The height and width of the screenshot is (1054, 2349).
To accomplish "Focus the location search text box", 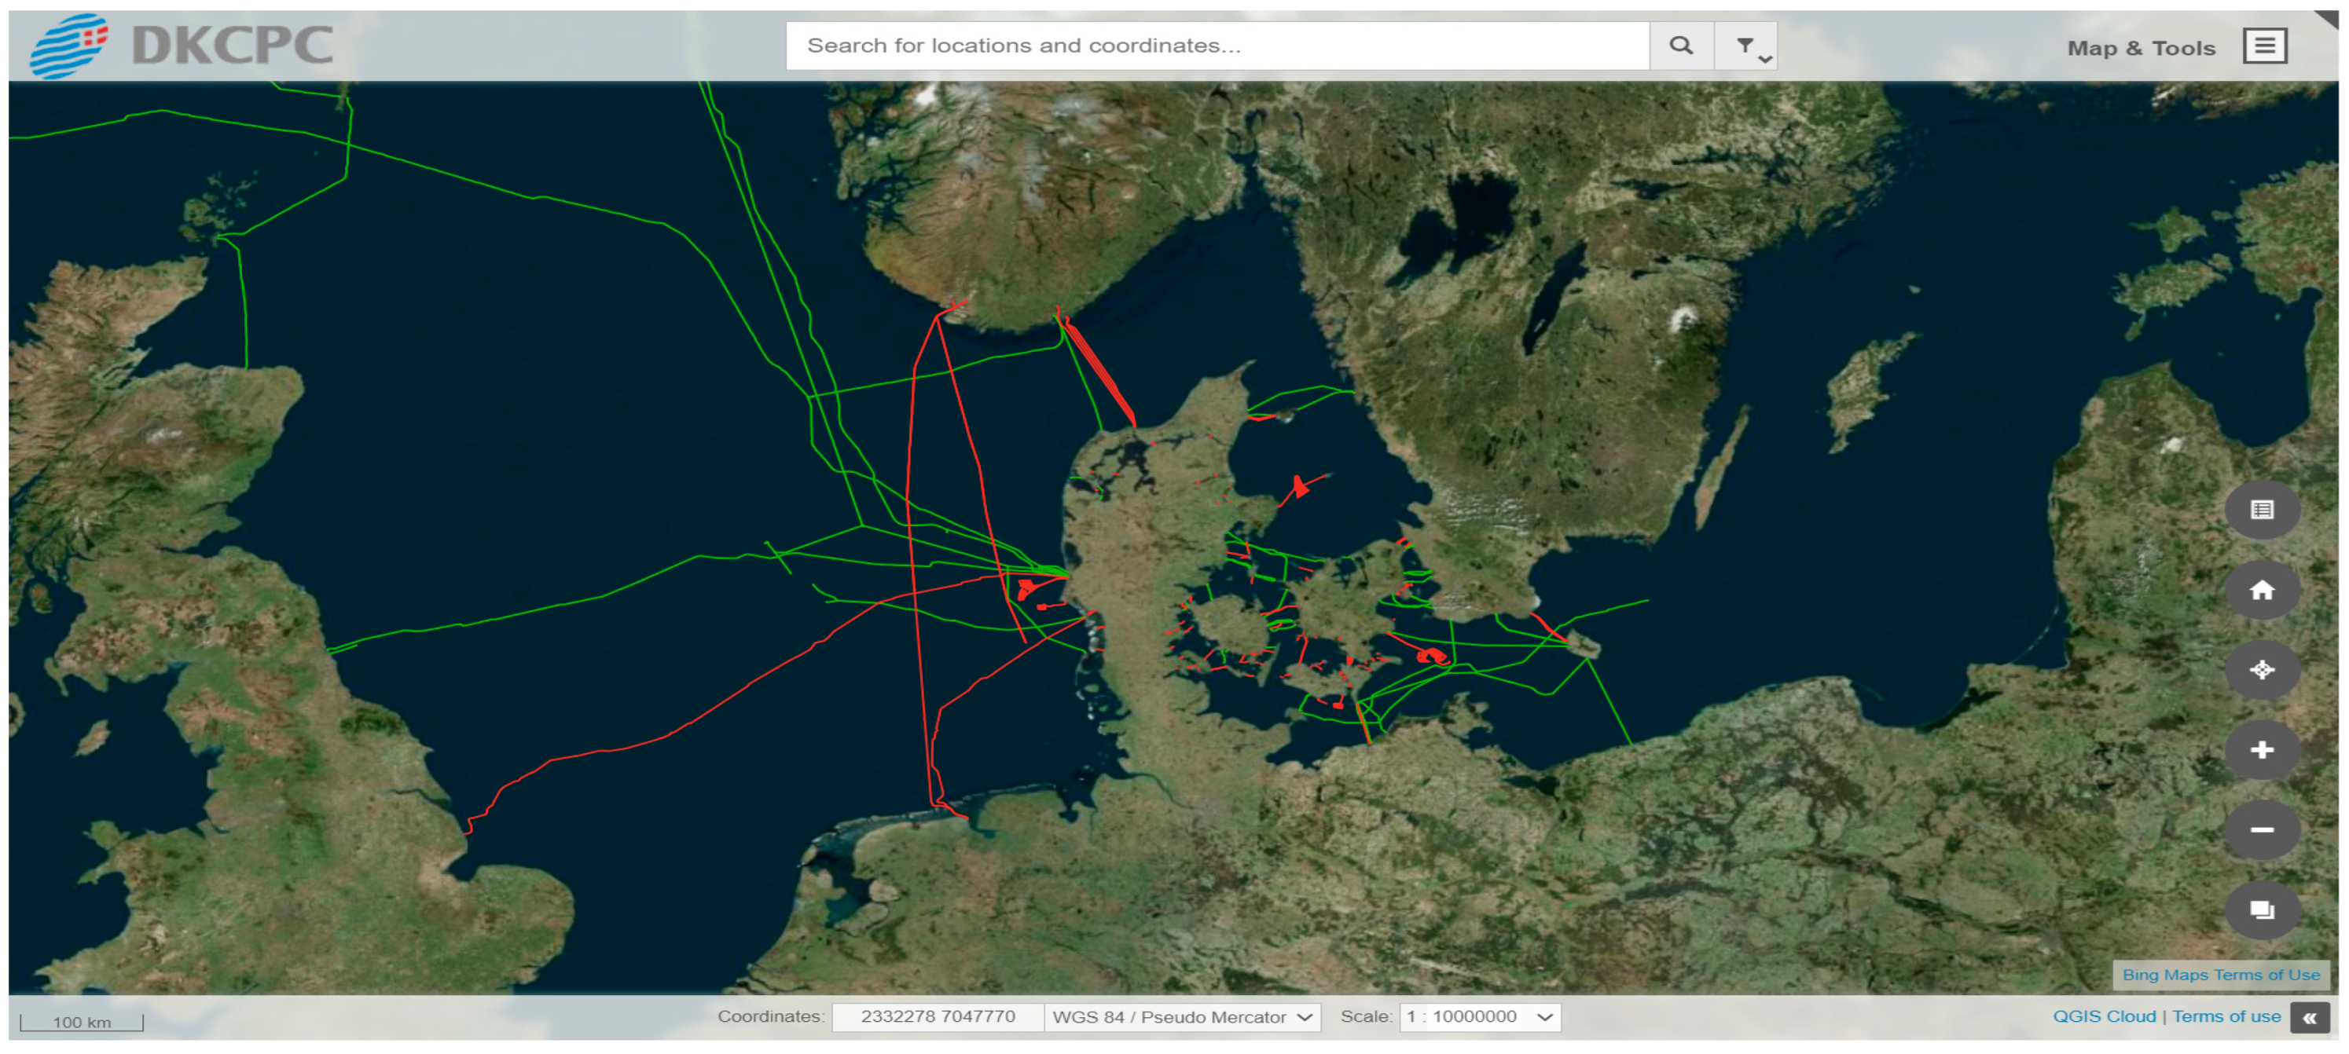I will click(x=1217, y=46).
